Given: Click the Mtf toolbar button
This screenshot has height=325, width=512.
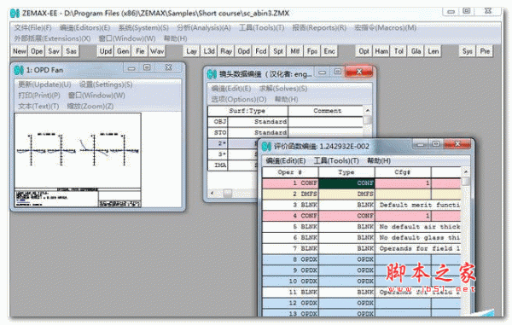Looking at the screenshot, I should [x=295, y=51].
